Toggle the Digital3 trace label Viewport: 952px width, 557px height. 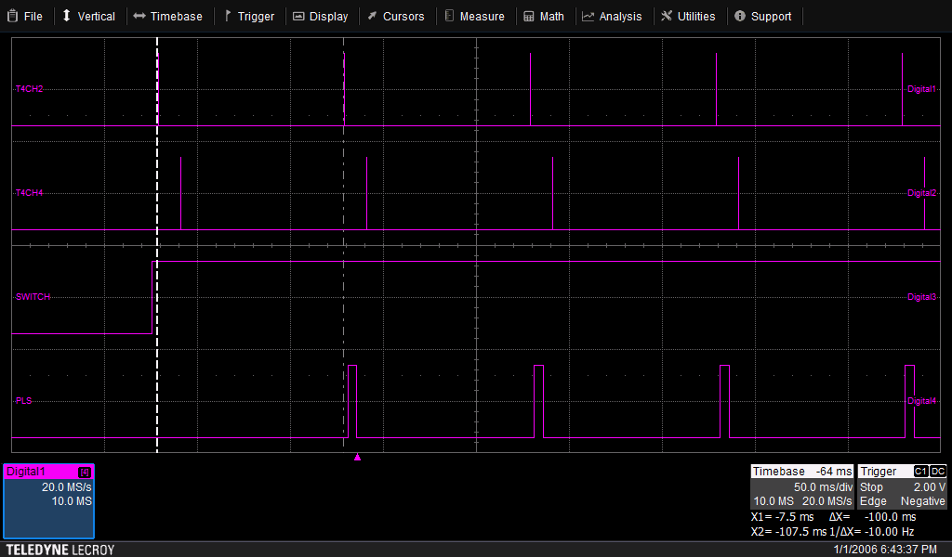coord(923,297)
